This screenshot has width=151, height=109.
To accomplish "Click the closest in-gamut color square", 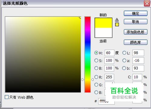I will (117, 25).
